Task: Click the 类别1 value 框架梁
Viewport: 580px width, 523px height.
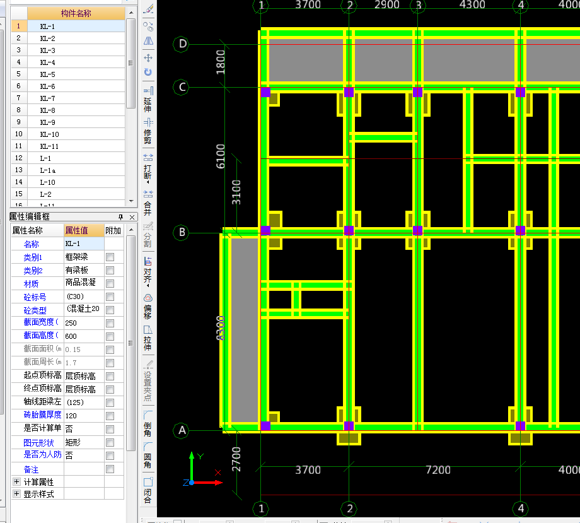Action: tap(84, 257)
